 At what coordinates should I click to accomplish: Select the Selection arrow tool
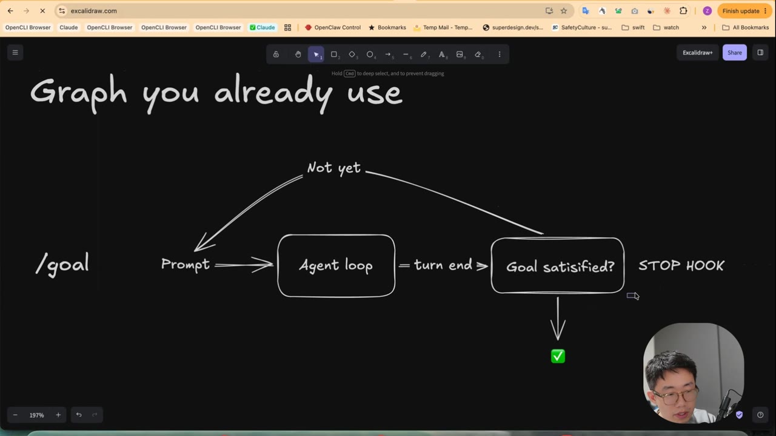pyautogui.click(x=316, y=54)
